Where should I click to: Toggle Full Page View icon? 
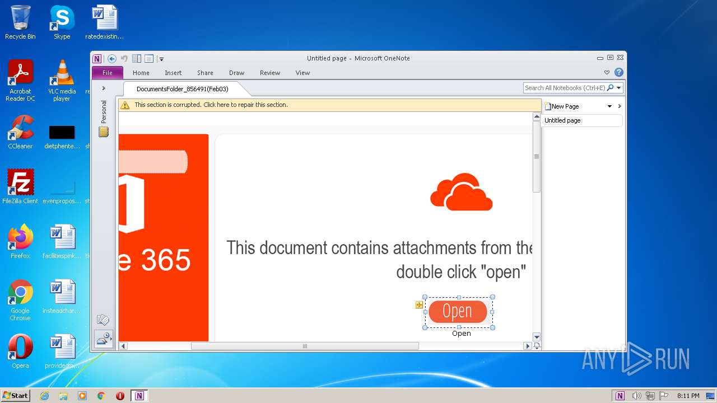pos(149,58)
